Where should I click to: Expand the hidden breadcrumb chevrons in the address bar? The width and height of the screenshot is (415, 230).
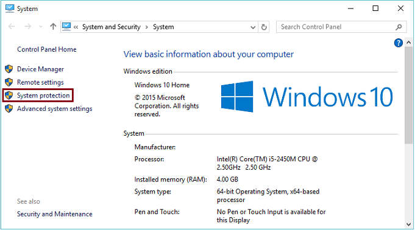[x=76, y=27]
